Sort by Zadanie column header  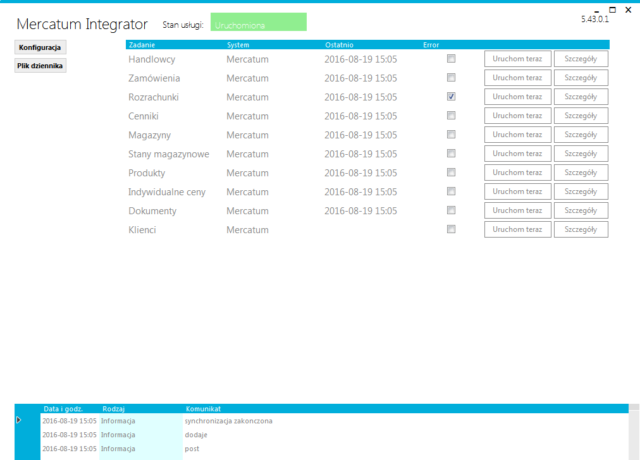pyautogui.click(x=142, y=45)
